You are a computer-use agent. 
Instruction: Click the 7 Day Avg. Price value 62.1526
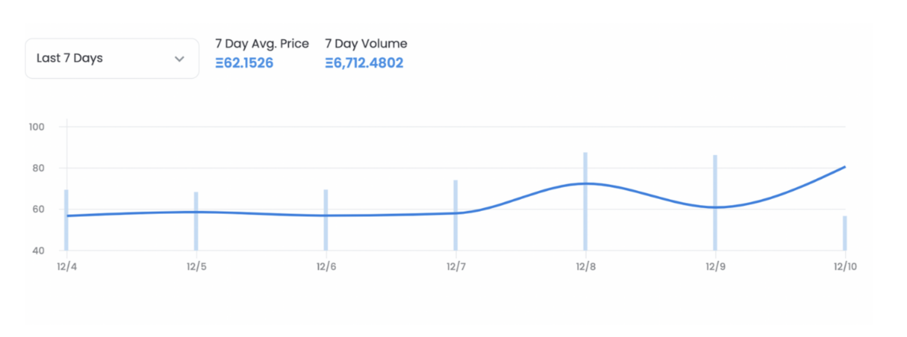tap(244, 63)
